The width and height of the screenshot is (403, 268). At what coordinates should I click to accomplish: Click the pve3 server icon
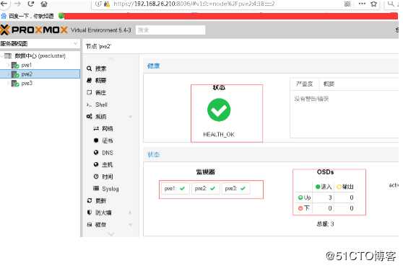click(15, 84)
